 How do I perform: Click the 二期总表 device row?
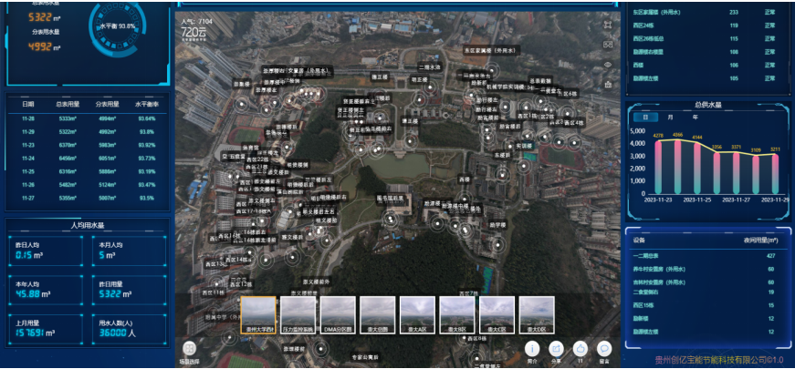pos(703,256)
